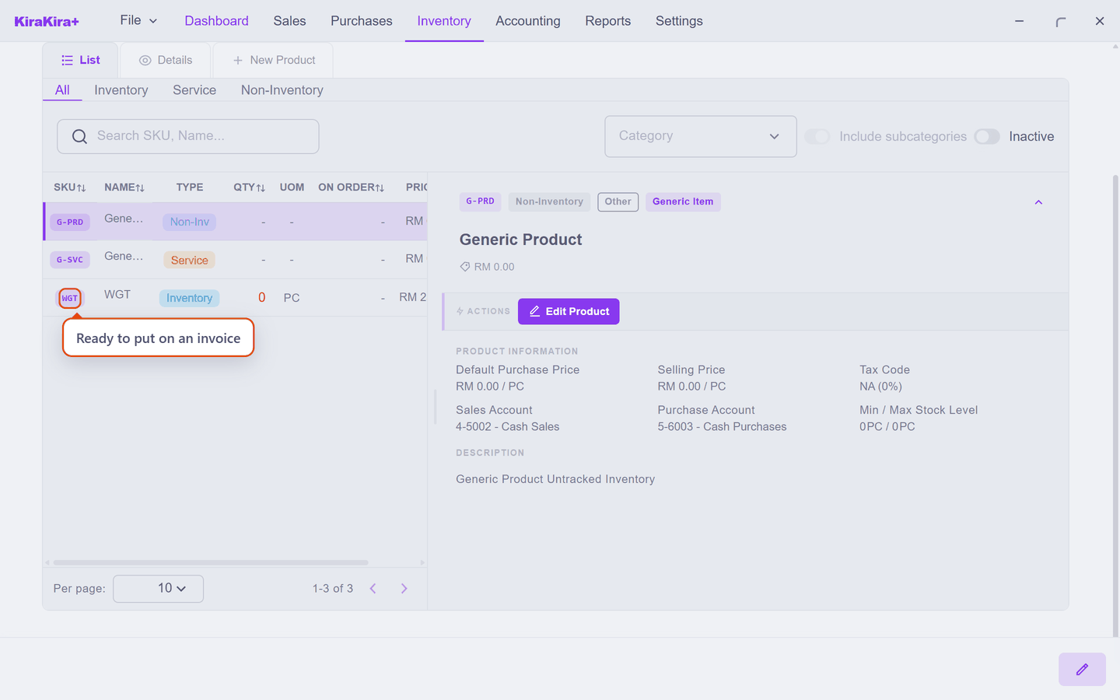Select the Inventory filter tab
The width and height of the screenshot is (1120, 700).
pos(121,90)
